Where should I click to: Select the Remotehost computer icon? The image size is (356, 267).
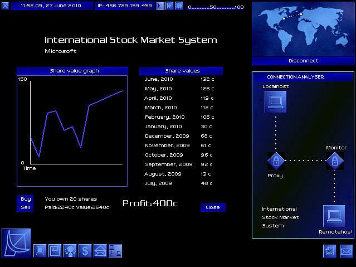[334, 216]
